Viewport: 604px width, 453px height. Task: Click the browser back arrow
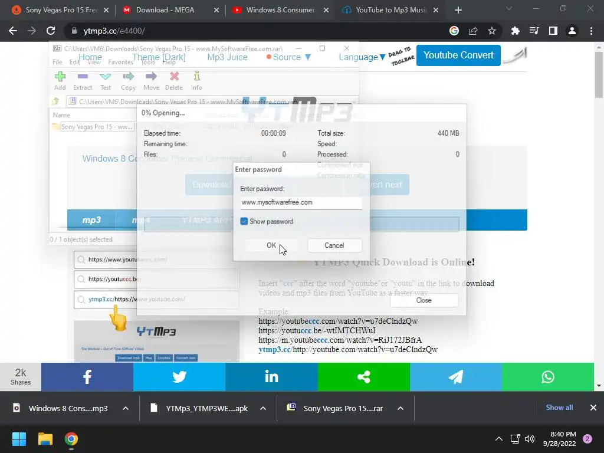tap(13, 31)
